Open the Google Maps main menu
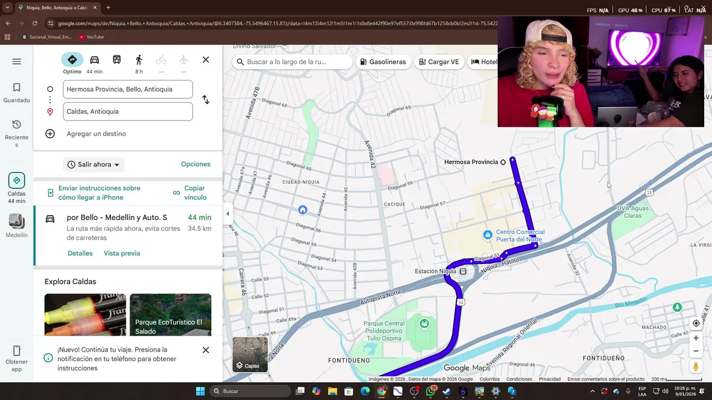The height and width of the screenshot is (400, 712). click(17, 61)
